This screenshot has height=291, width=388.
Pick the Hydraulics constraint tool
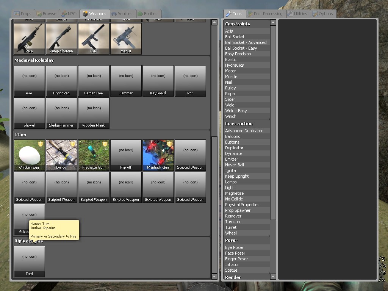(x=246, y=65)
